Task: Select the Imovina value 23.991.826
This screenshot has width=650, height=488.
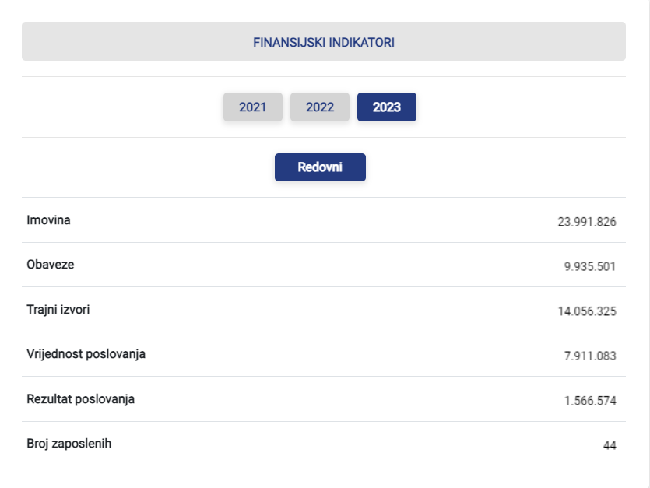Action: click(587, 222)
